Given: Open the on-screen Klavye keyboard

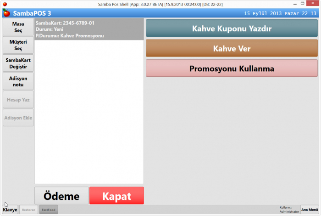Looking at the screenshot, I should coord(10,210).
